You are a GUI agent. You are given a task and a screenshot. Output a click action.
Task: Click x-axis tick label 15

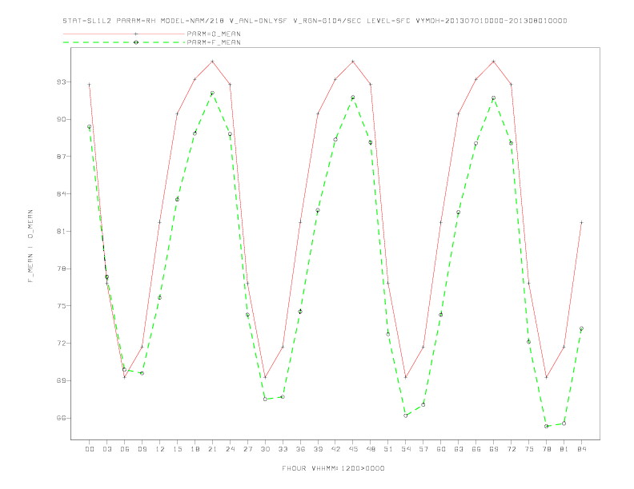[x=177, y=449]
